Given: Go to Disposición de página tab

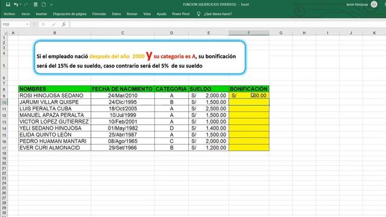Looking at the screenshot, I should click(x=69, y=14).
